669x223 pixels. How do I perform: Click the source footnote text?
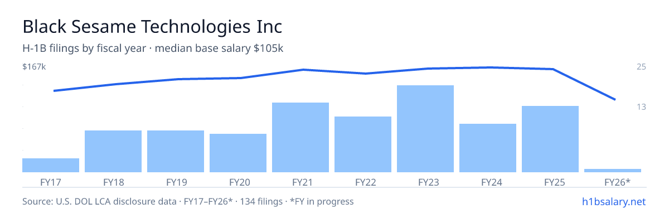click(188, 201)
